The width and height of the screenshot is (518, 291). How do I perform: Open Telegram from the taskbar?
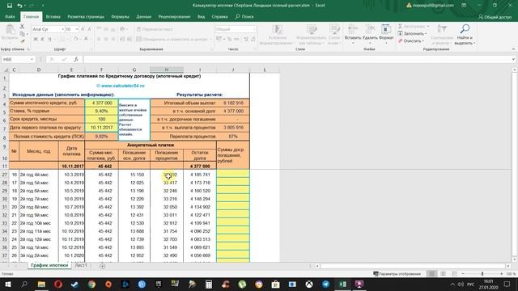tap(325, 284)
